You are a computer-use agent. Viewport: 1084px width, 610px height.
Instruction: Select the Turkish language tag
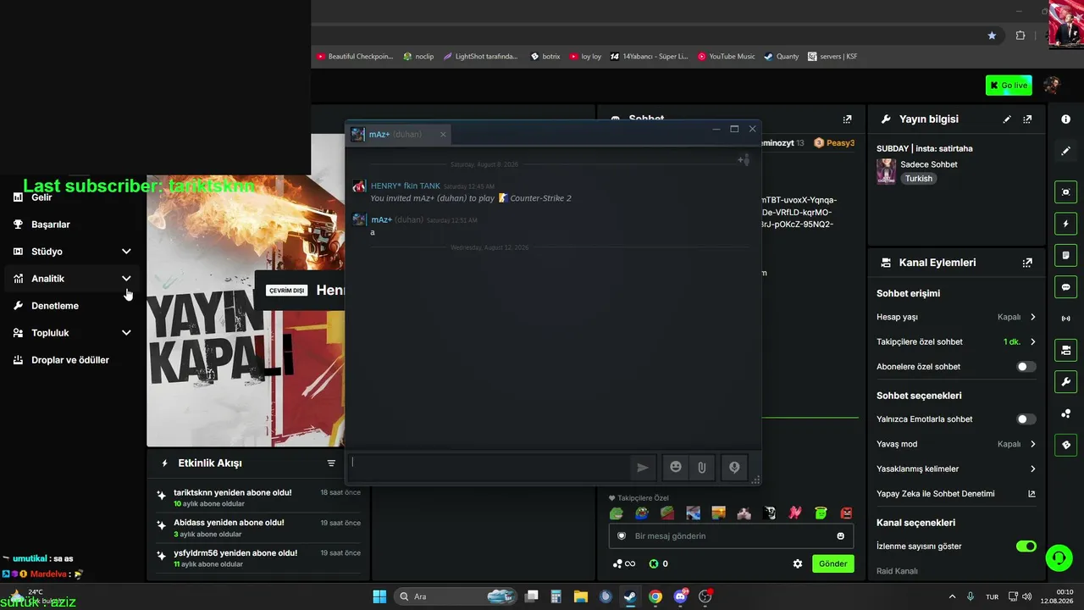coord(918,179)
